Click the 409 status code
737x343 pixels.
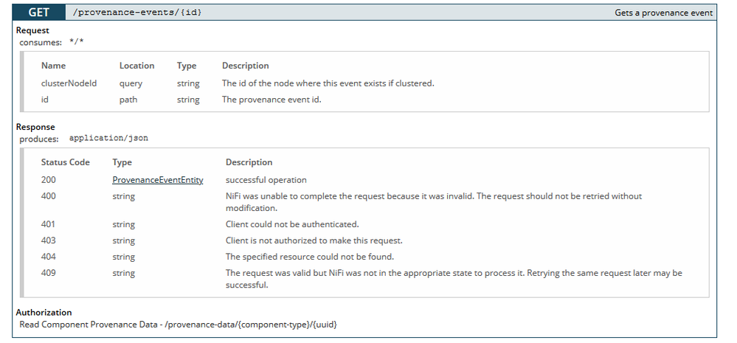pos(49,273)
